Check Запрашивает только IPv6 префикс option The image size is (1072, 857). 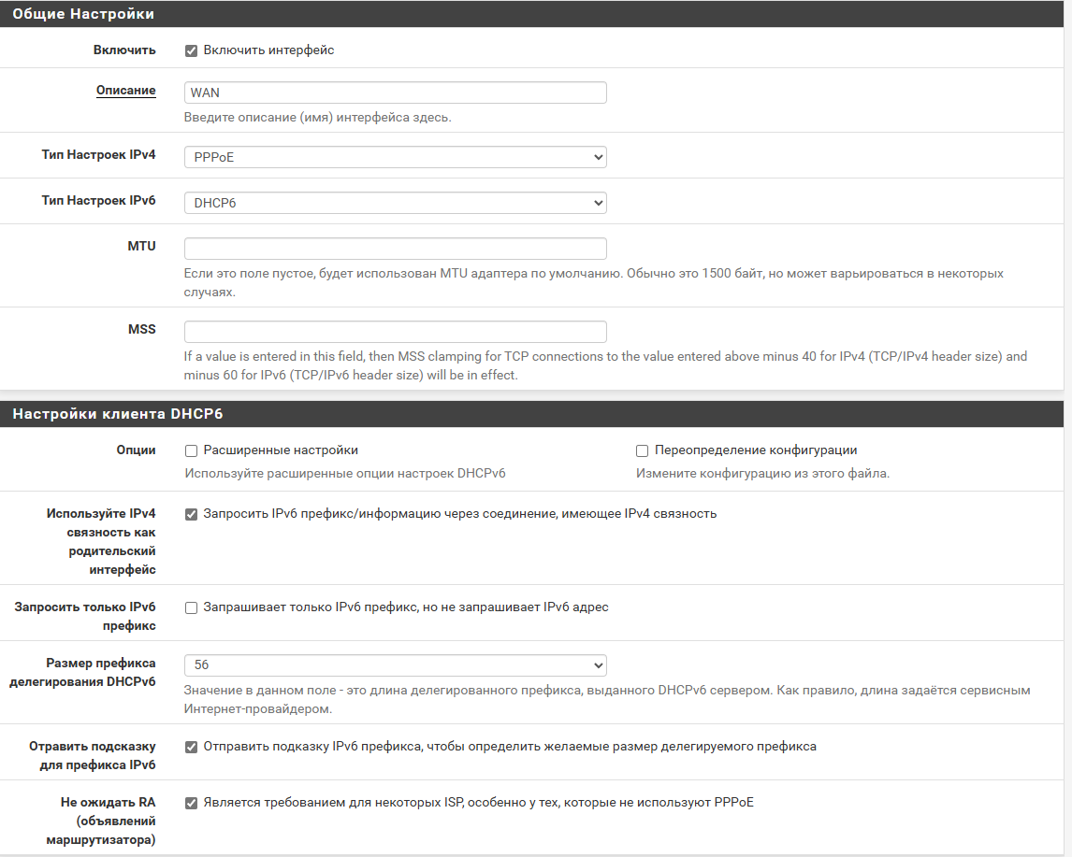click(x=192, y=607)
